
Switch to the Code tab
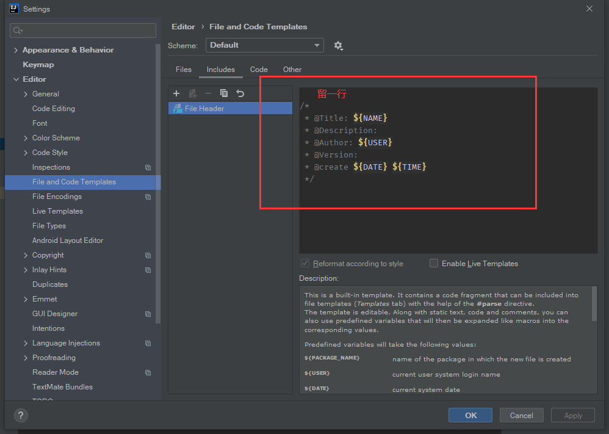click(x=259, y=70)
